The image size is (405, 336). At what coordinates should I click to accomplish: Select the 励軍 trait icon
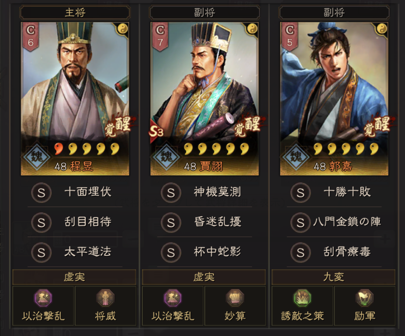[x=364, y=298]
